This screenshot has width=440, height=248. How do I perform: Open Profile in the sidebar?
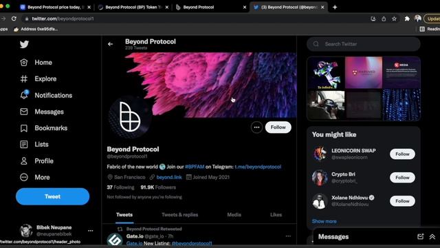point(36,161)
